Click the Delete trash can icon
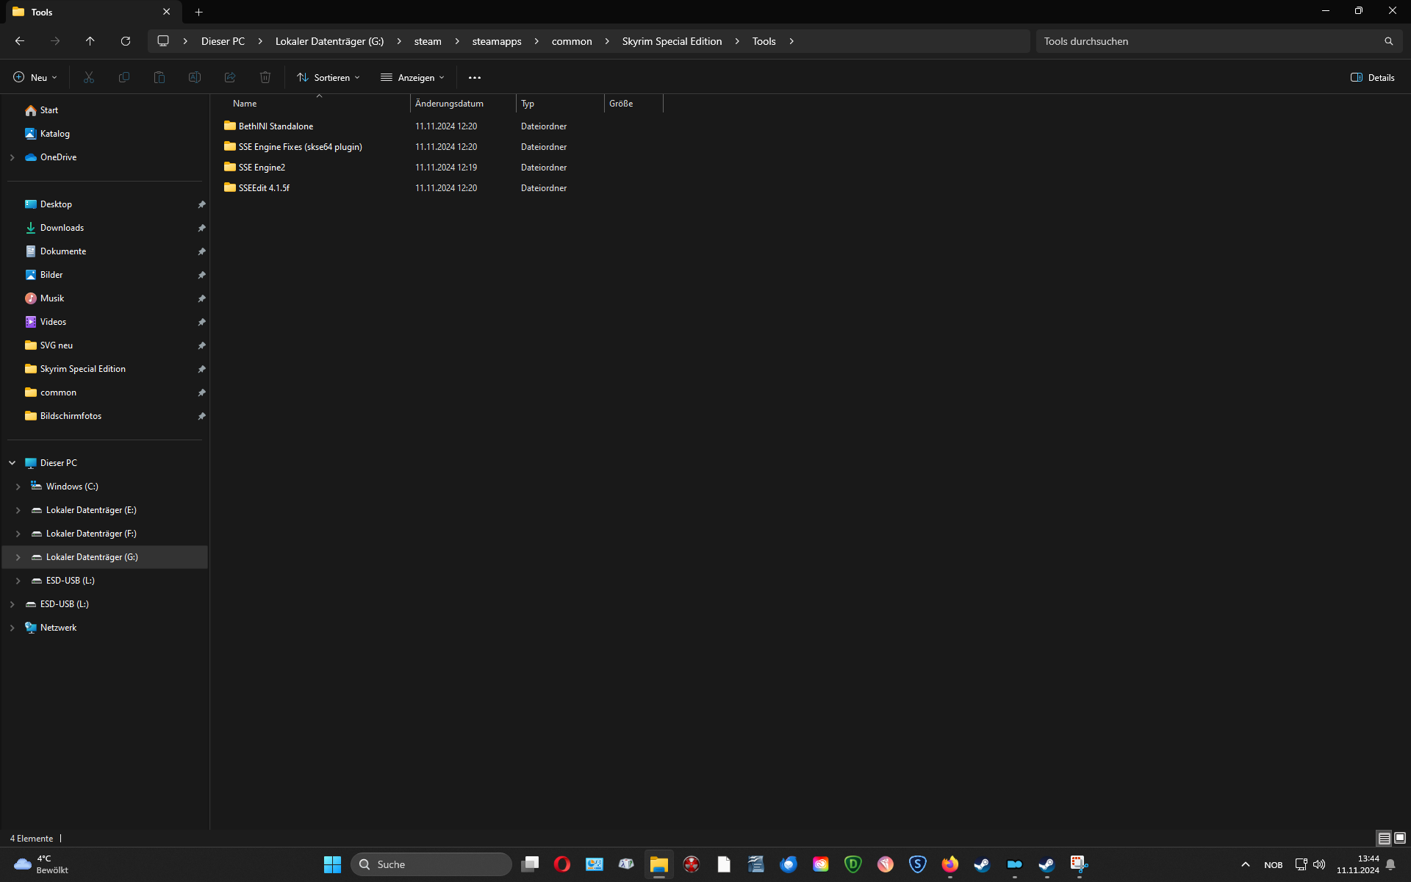The width and height of the screenshot is (1411, 882). pos(265,77)
